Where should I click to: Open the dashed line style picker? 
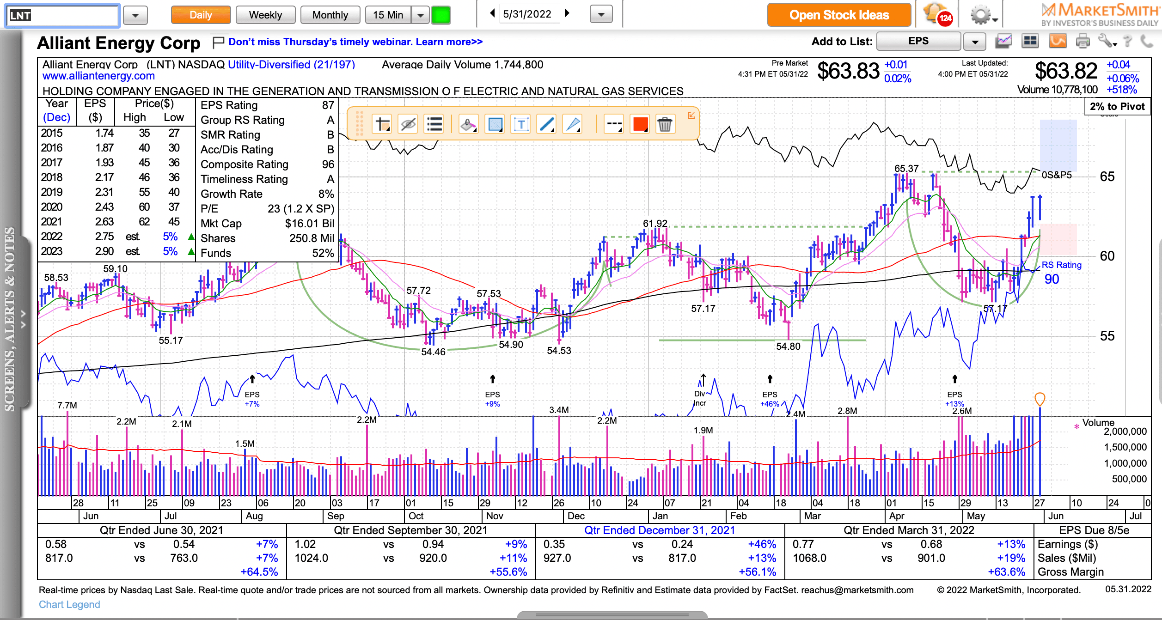pyautogui.click(x=614, y=124)
